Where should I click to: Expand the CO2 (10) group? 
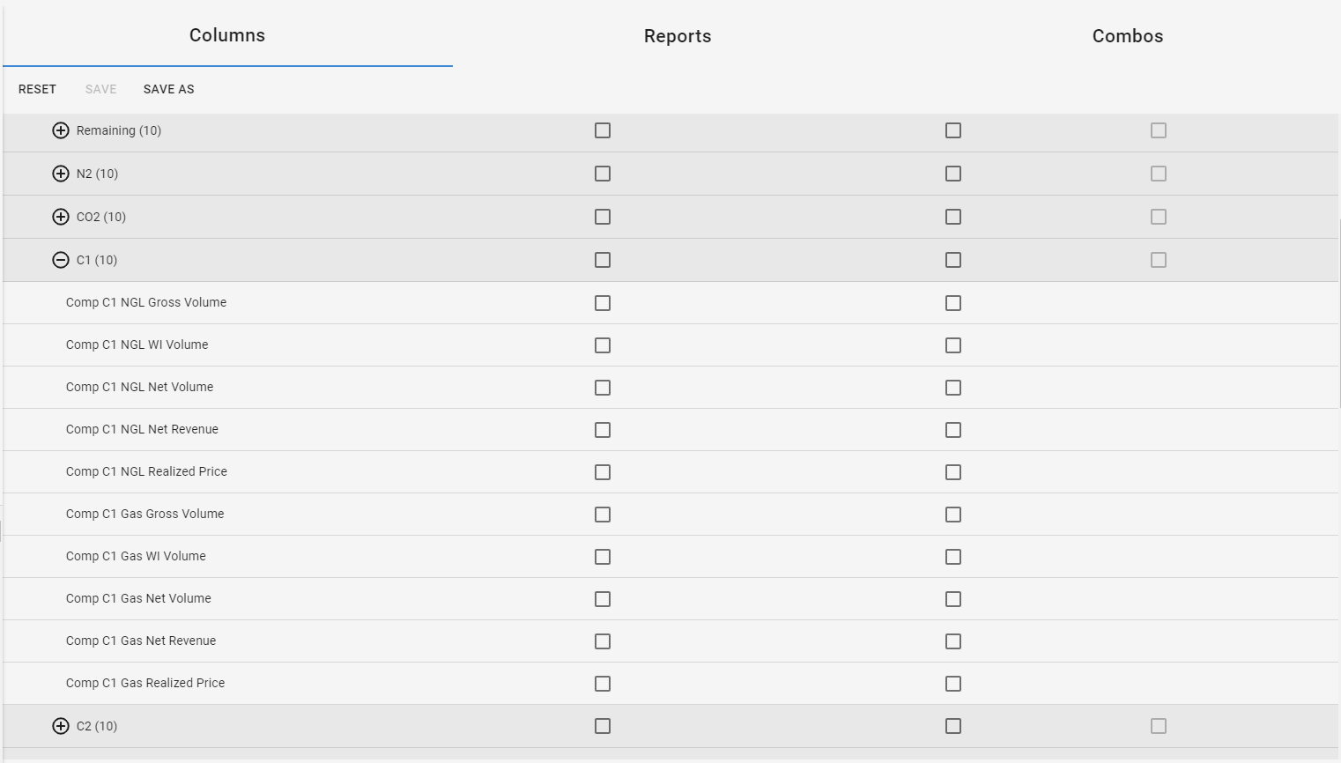[x=61, y=217]
